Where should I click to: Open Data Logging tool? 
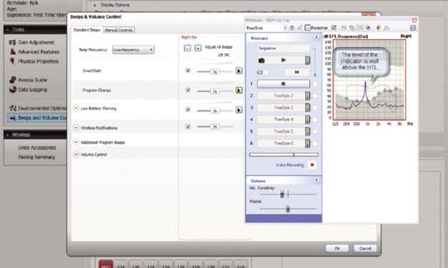pyautogui.click(x=32, y=90)
